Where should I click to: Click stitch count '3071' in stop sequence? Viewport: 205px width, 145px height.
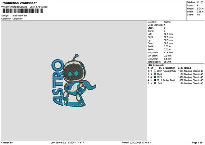[x=159, y=77]
